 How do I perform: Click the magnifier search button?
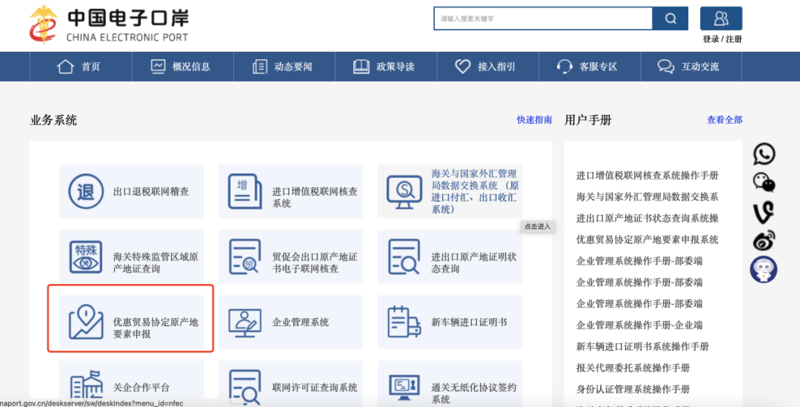670,19
